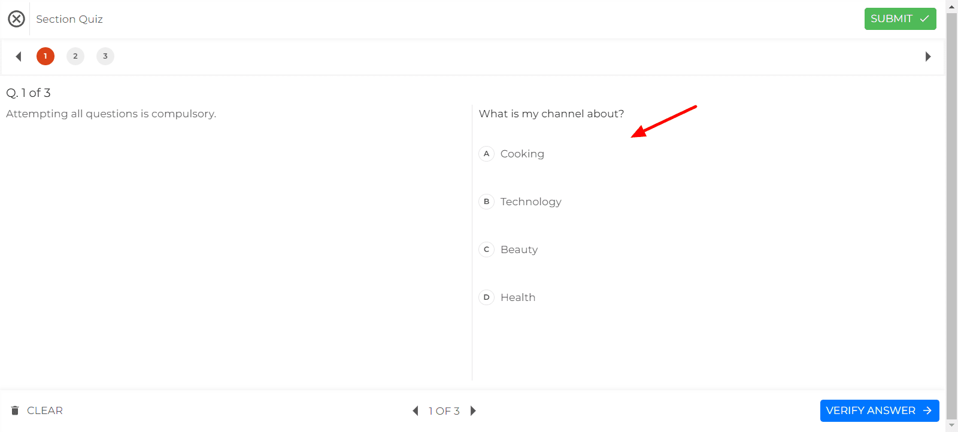Jump to question 1 bubble

tap(46, 56)
